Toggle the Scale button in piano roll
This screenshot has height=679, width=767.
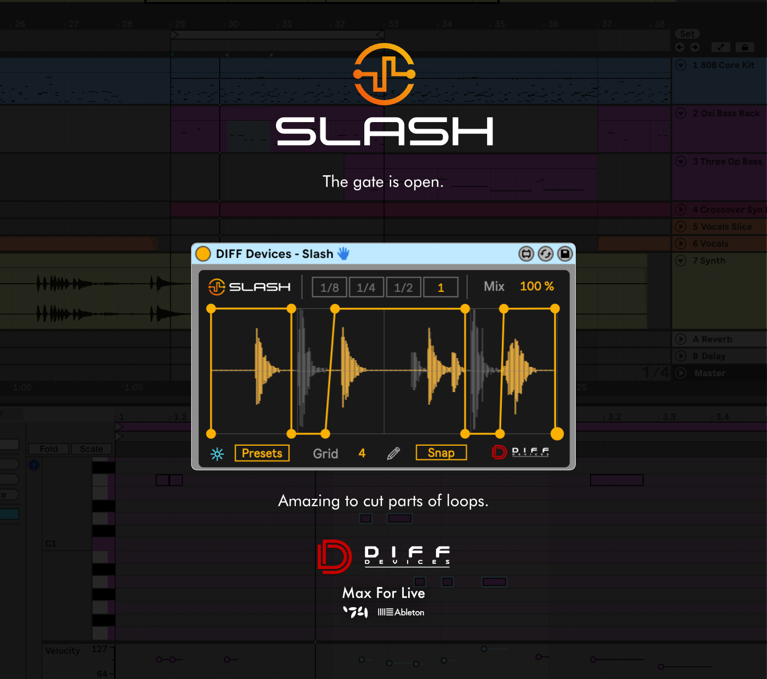pos(91,449)
